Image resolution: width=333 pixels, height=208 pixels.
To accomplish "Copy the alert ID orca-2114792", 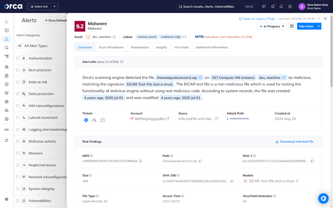I will coord(122,62).
